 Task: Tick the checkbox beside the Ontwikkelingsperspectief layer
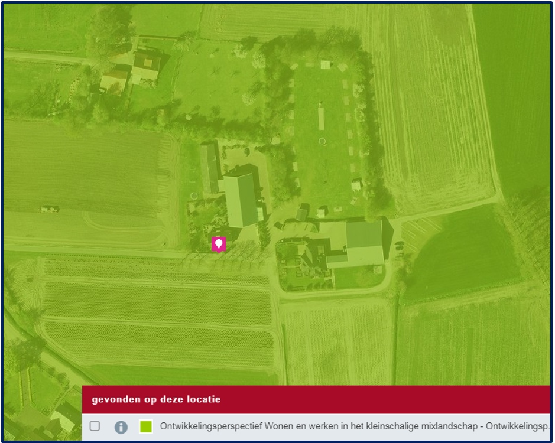(x=95, y=426)
